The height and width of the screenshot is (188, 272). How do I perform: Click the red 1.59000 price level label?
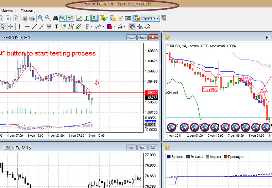pyautogui.click(x=151, y=92)
